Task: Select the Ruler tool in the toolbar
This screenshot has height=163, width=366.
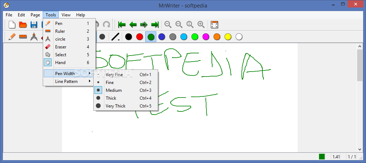Action: coord(23,37)
